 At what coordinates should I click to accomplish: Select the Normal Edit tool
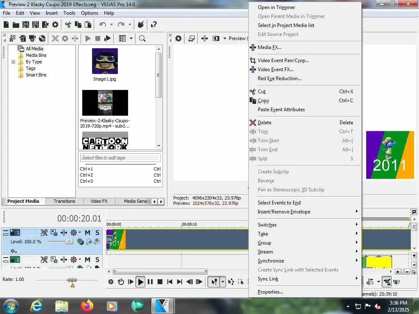(x=214, y=282)
